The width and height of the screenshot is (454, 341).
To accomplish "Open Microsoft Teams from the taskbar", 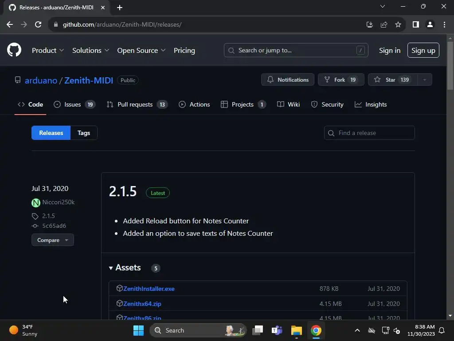I will pyautogui.click(x=277, y=330).
